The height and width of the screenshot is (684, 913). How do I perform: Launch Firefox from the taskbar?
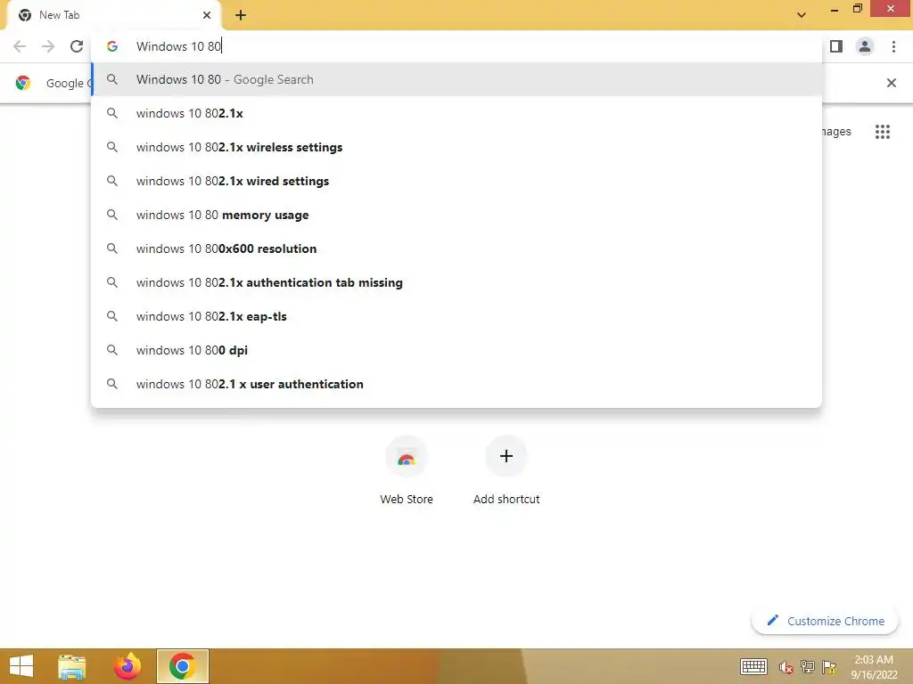click(x=127, y=666)
